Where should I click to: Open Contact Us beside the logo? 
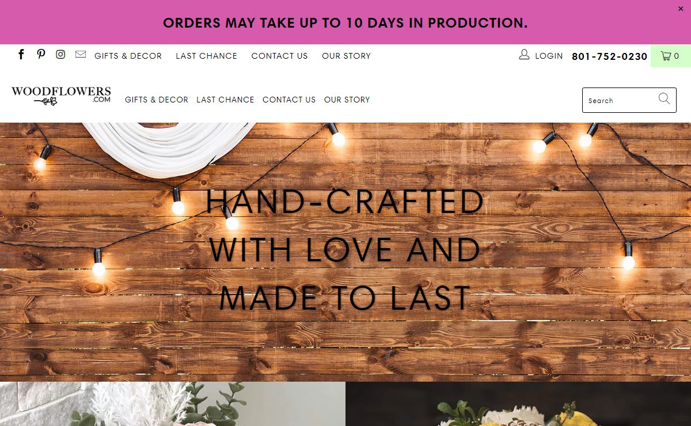coord(289,100)
